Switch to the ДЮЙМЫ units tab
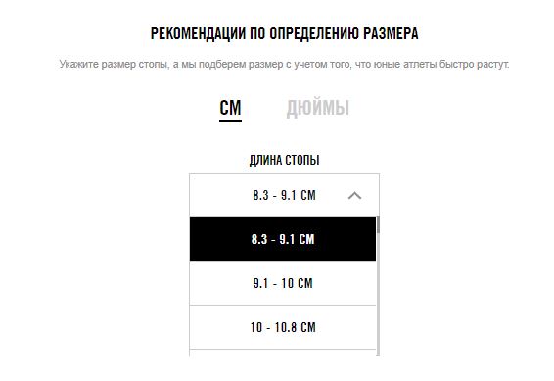The height and width of the screenshot is (381, 554). click(318, 108)
